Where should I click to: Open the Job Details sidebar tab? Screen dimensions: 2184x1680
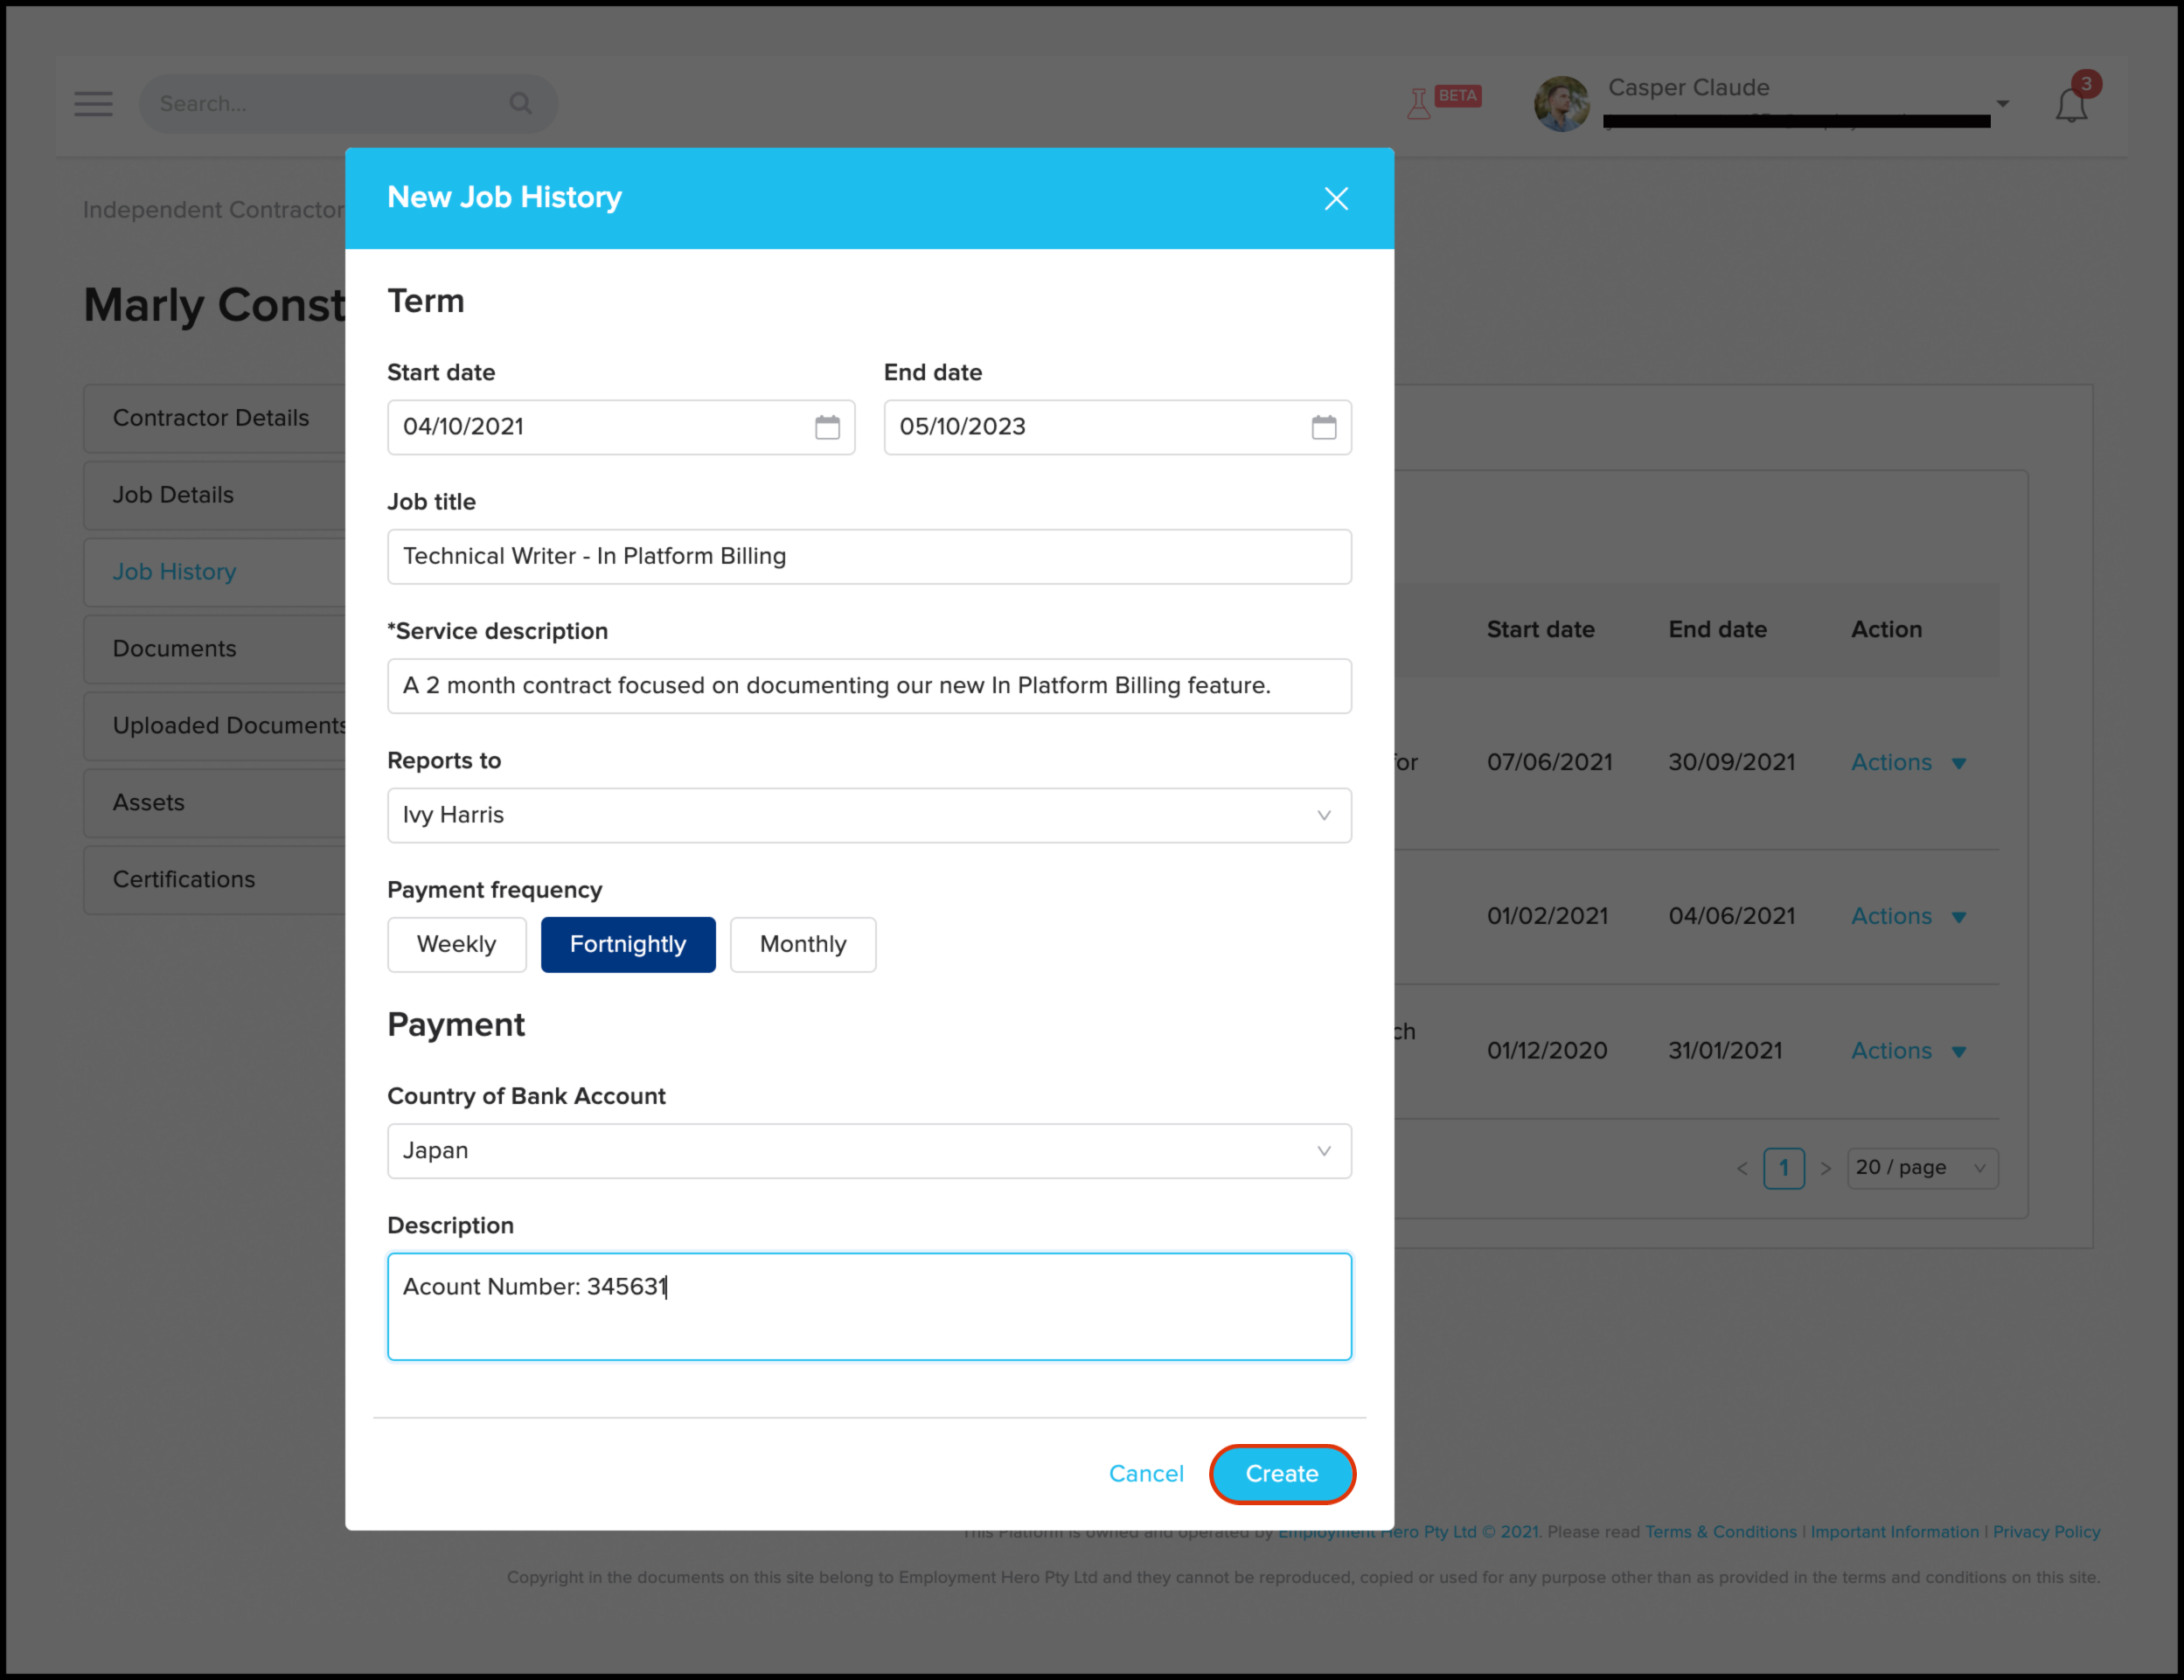[x=173, y=495]
